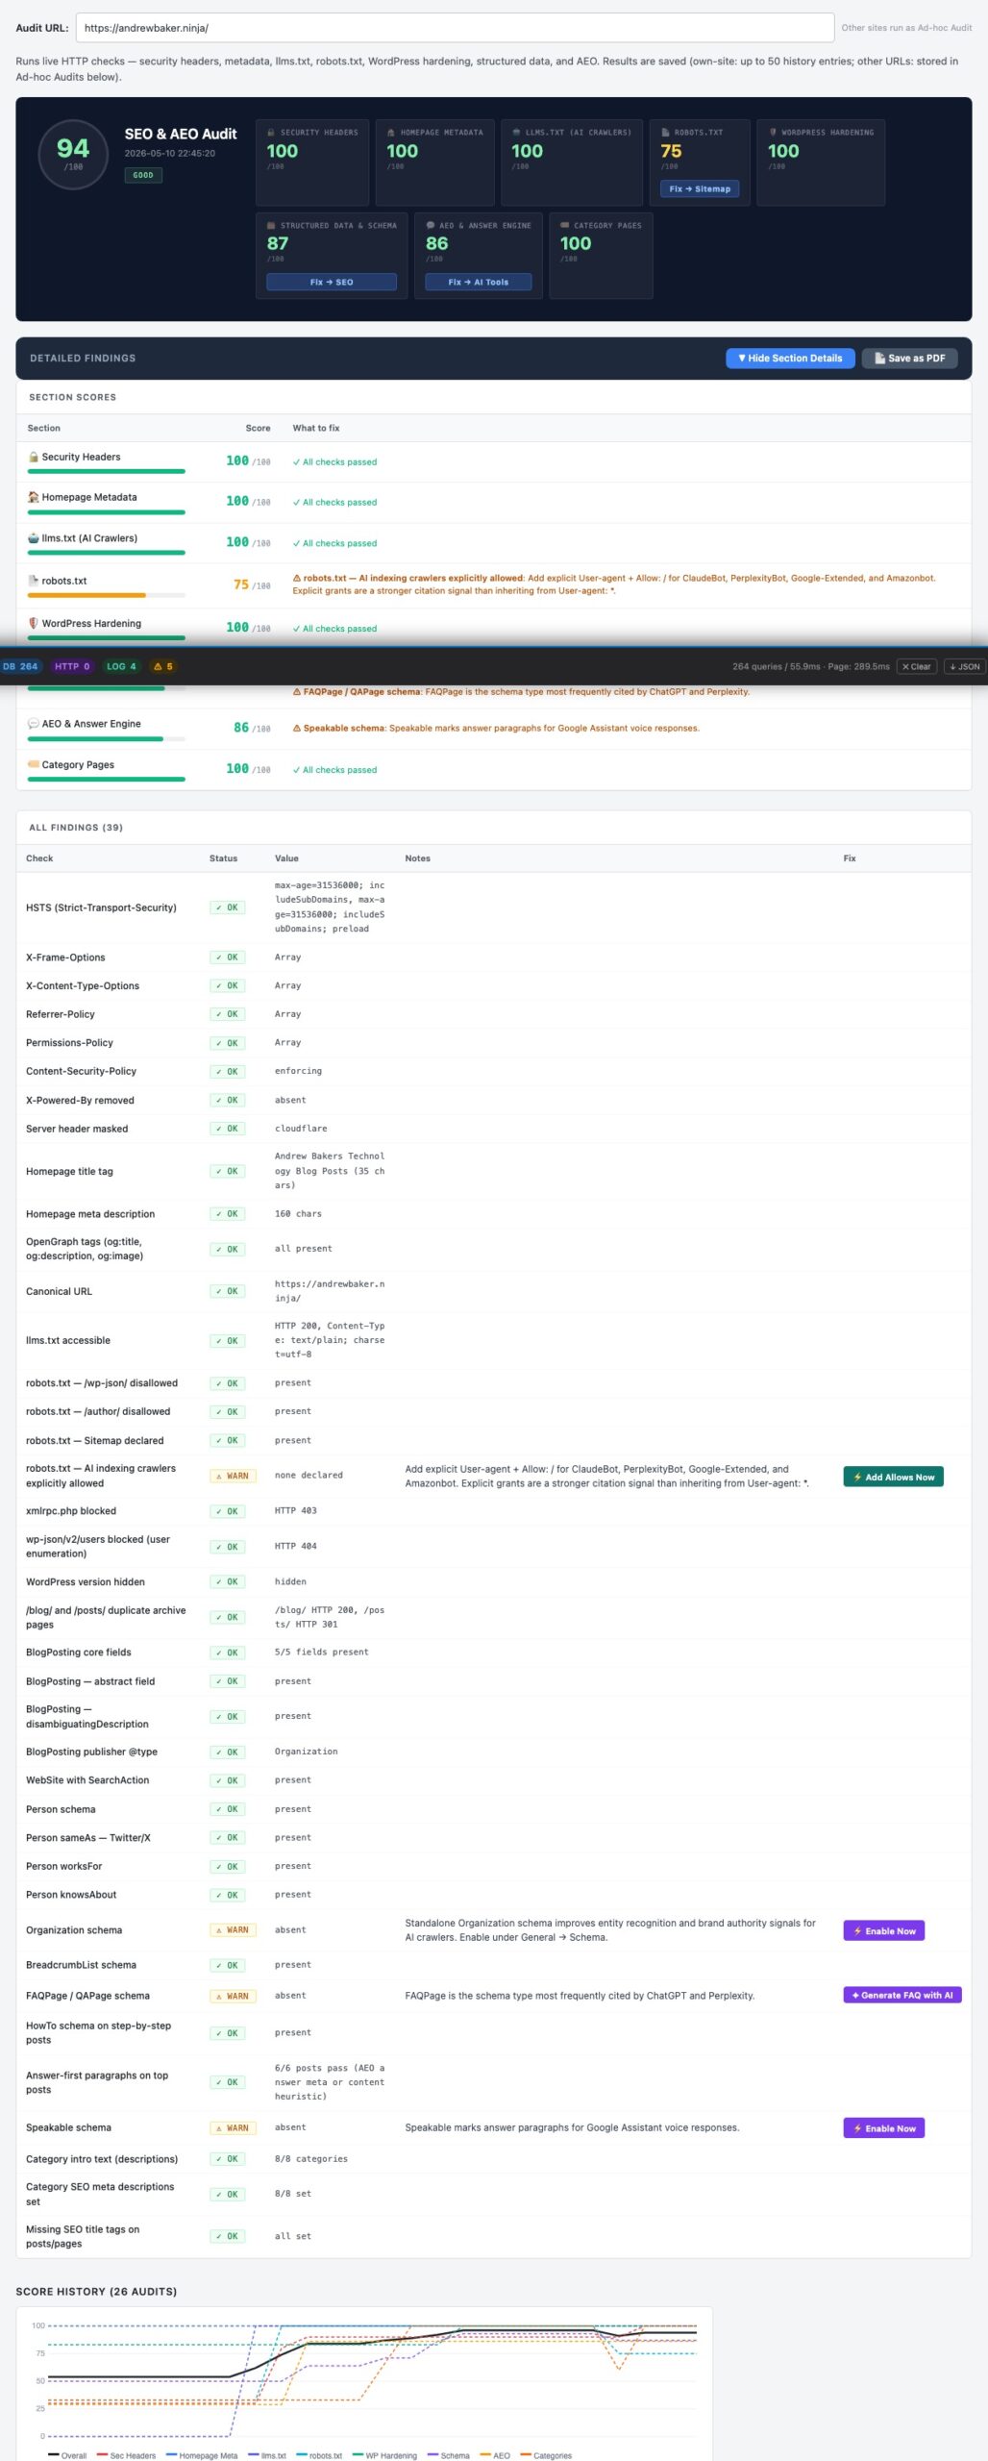Toggle WP Hardening series in chart legend
Viewport: 988px width, 2461px height.
tap(384, 2455)
